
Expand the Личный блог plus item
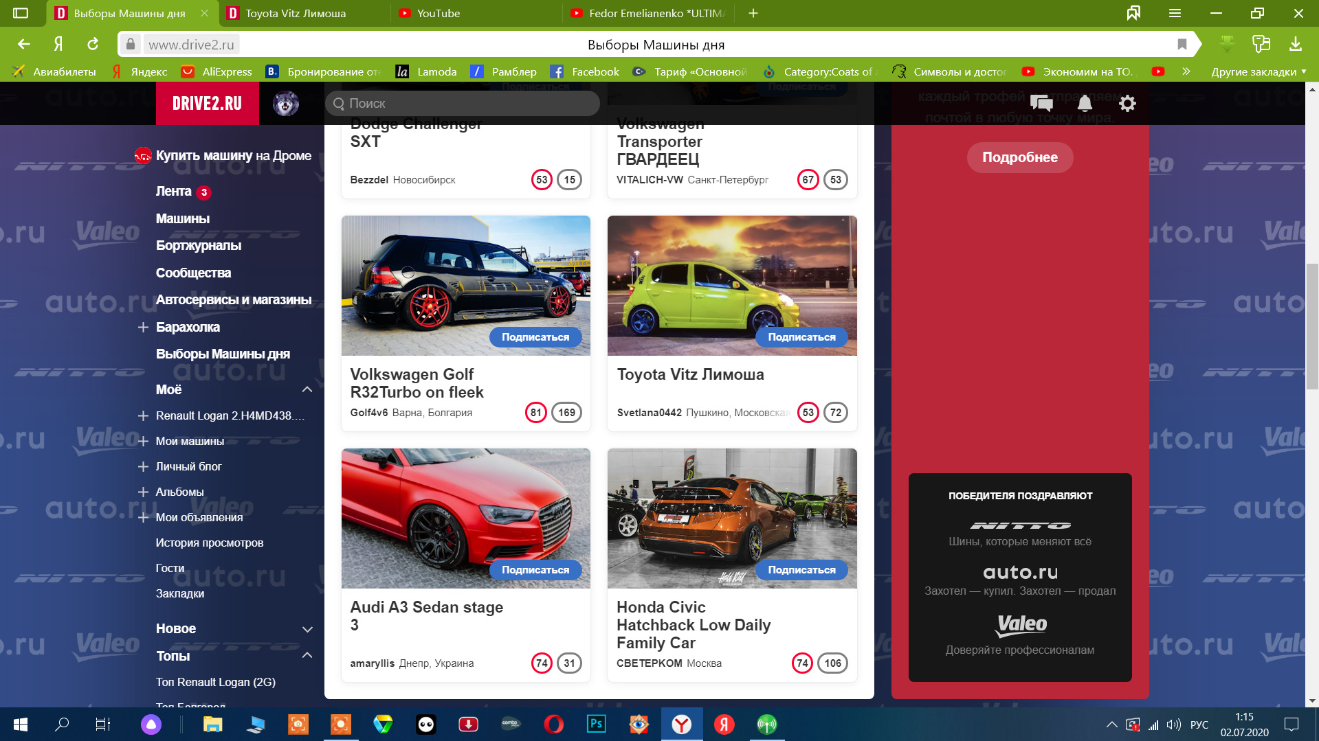[143, 466]
